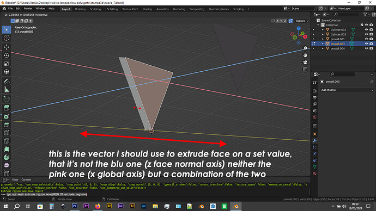
Task: Open Physics properties tab
Action: click(314, 153)
